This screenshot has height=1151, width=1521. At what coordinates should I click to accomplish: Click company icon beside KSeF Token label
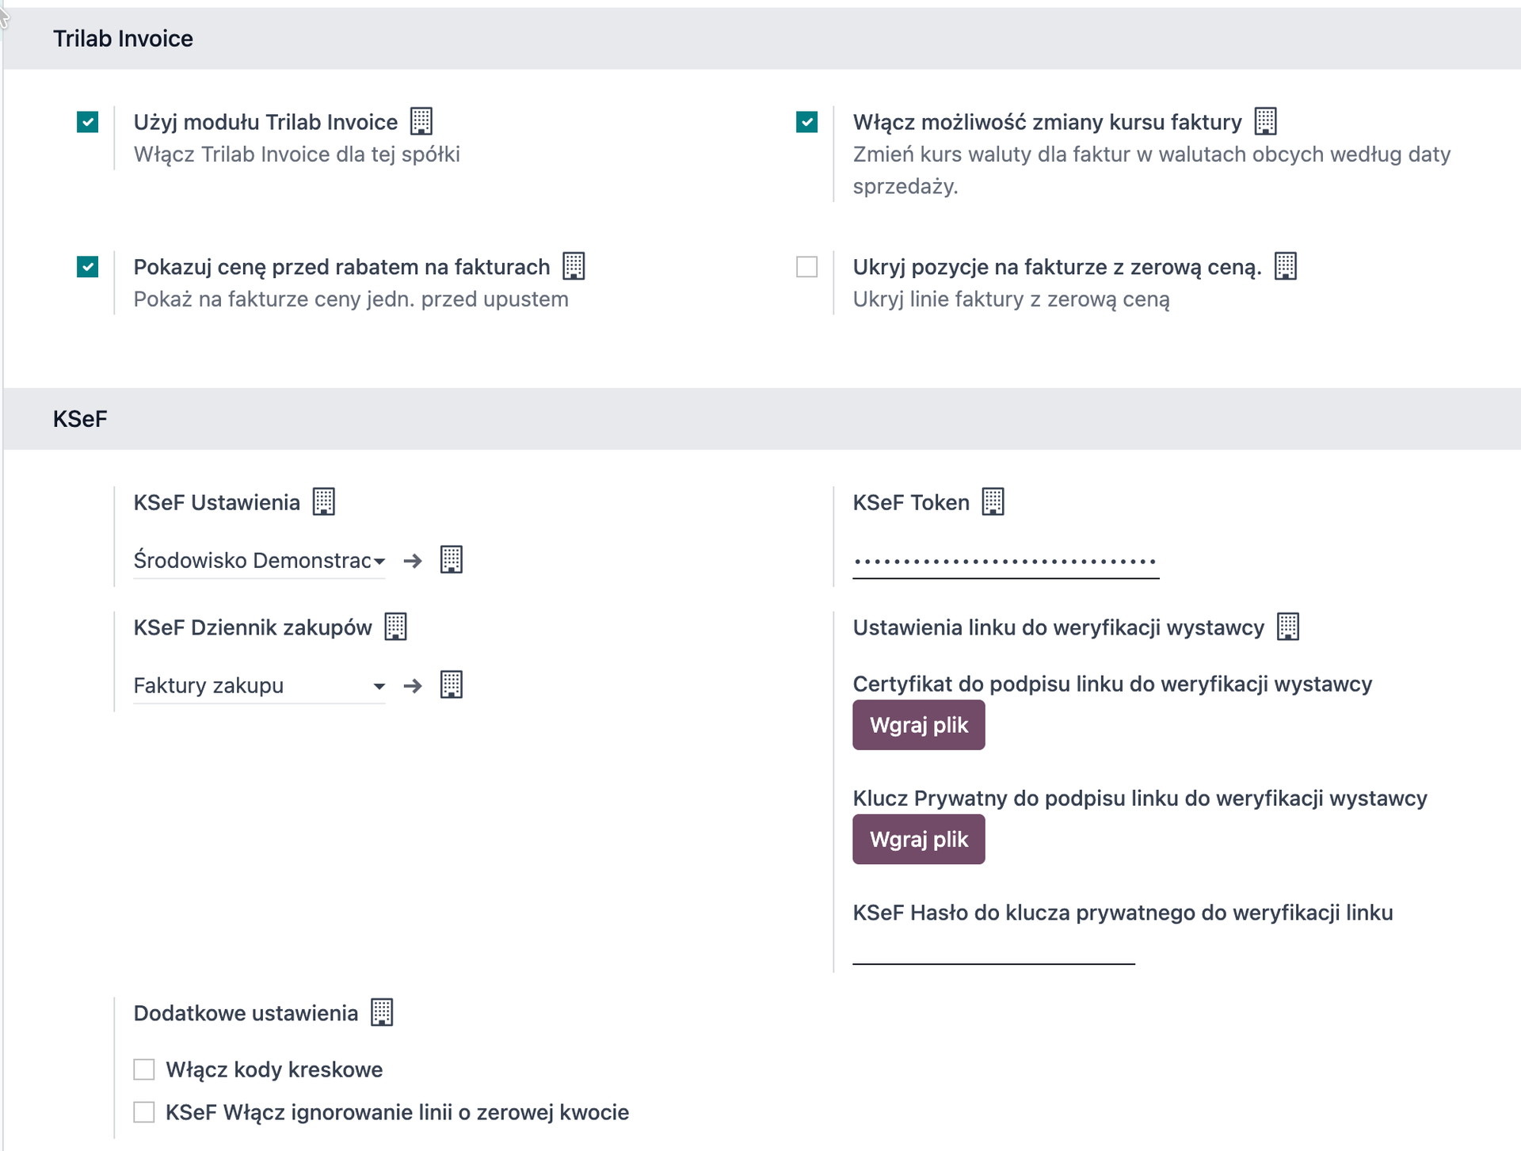point(993,501)
